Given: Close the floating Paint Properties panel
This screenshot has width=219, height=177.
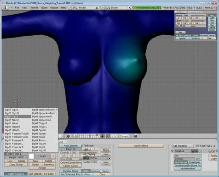Looking at the screenshot, I should pyautogui.click(x=176, y=12).
